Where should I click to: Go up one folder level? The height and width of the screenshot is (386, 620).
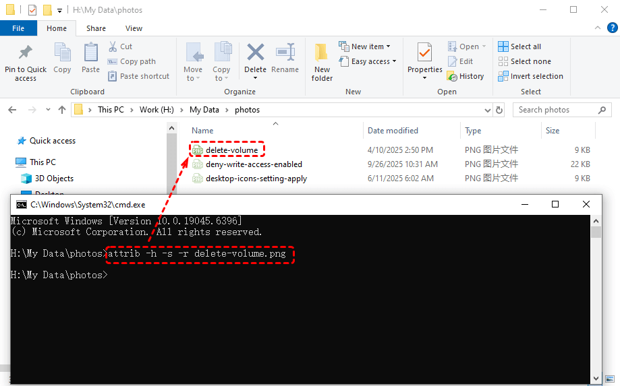tap(62, 110)
